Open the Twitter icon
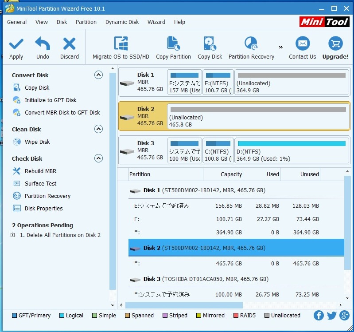Screen dimensions: 354x332 click(331, 315)
